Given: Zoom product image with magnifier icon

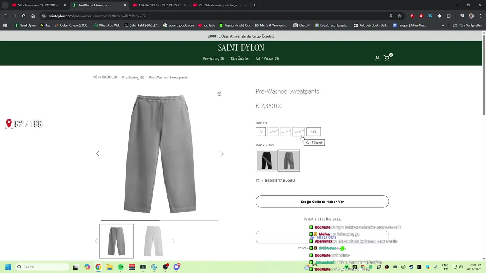Looking at the screenshot, I should [x=219, y=94].
